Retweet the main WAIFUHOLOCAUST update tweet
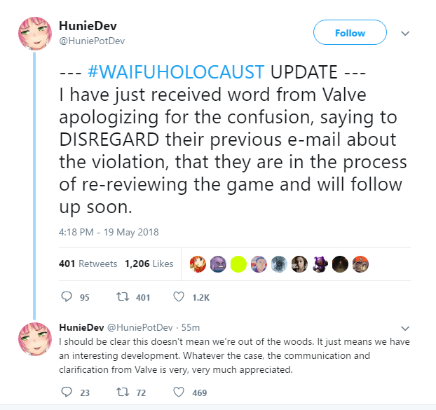The image size is (436, 410). 123,297
